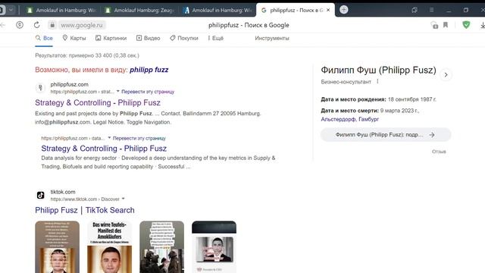Open third TikTok thumbnail with police

[161, 246]
